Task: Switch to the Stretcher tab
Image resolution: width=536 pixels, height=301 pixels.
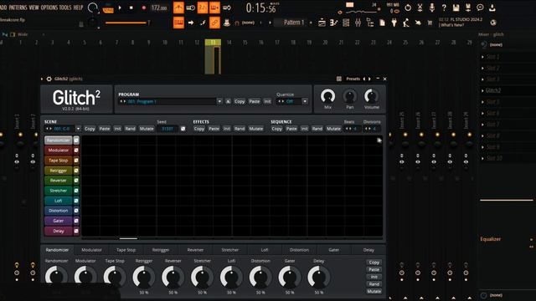Action: pos(230,250)
